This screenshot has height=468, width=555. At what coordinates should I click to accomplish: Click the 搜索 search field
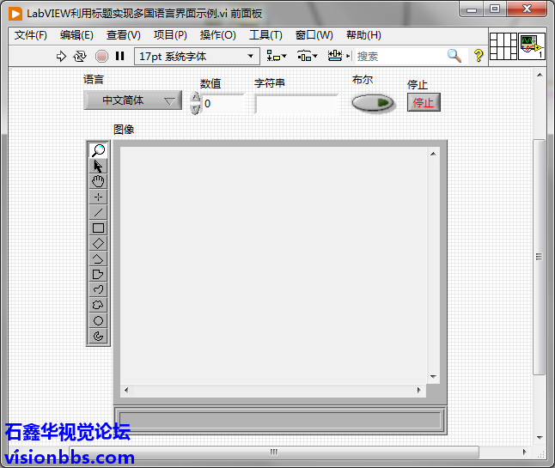tap(400, 56)
